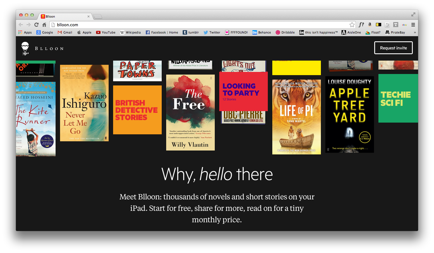
Task: Reload the page with the refresh icon
Action: coord(36,25)
